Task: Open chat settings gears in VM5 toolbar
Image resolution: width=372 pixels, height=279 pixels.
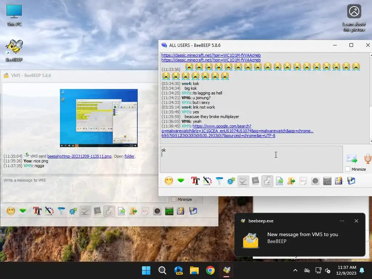Action: [73, 211]
